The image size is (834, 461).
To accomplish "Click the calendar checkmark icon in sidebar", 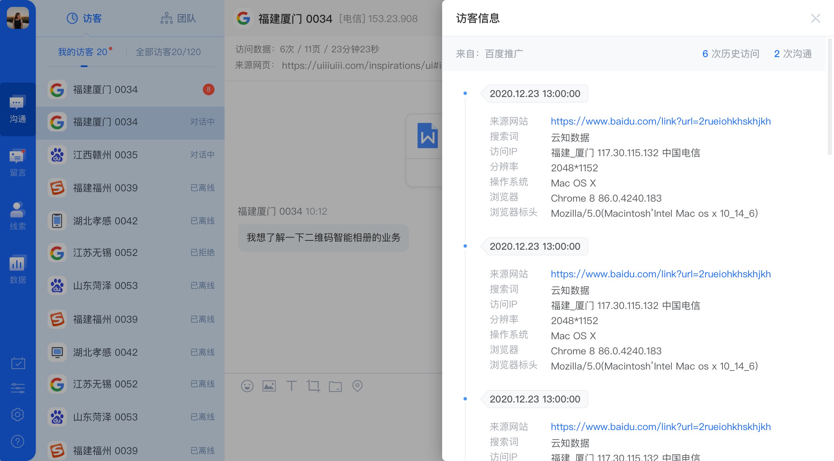I will pyautogui.click(x=18, y=363).
